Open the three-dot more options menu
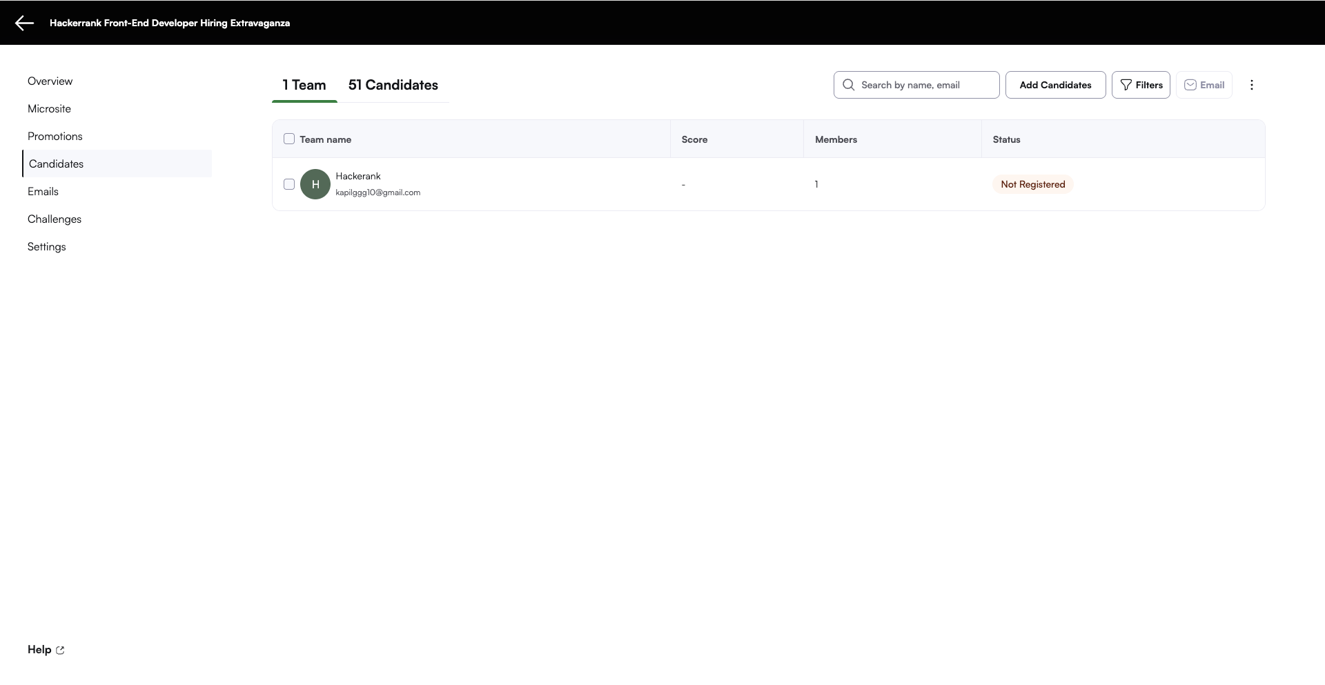 tap(1252, 85)
